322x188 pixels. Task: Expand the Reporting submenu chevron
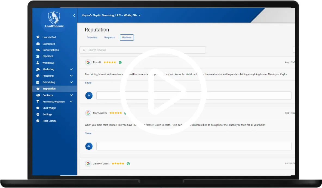[x=71, y=76]
